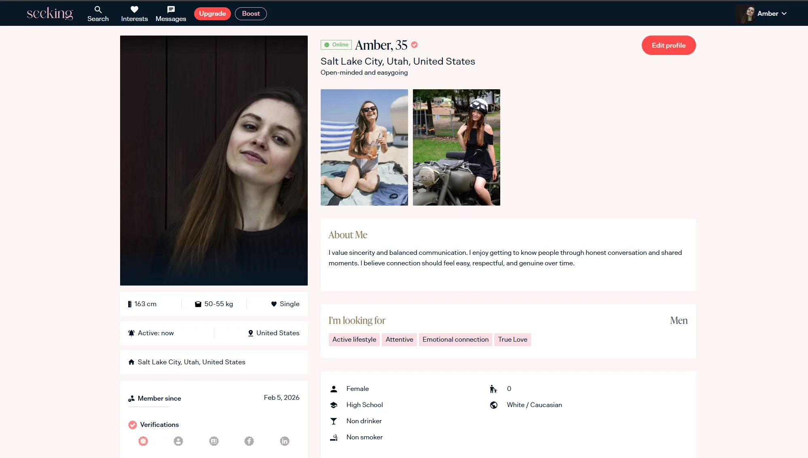This screenshot has height=458, width=808.
Task: Click the verified checkmark beside Amber, 35
Action: pyautogui.click(x=414, y=45)
